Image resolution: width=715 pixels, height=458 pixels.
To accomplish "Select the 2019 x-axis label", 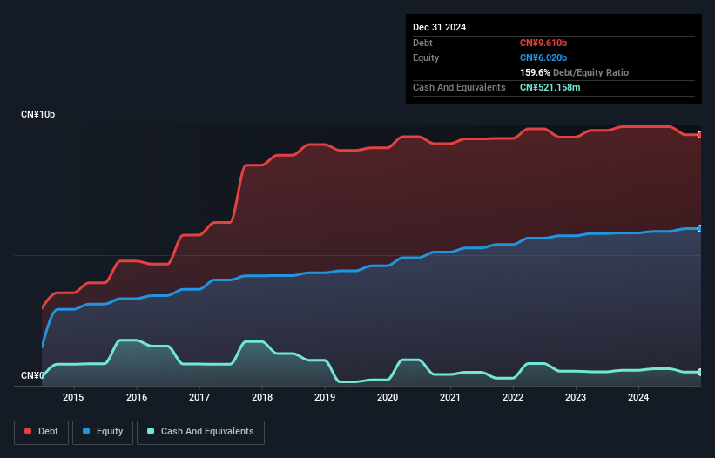I will click(325, 397).
